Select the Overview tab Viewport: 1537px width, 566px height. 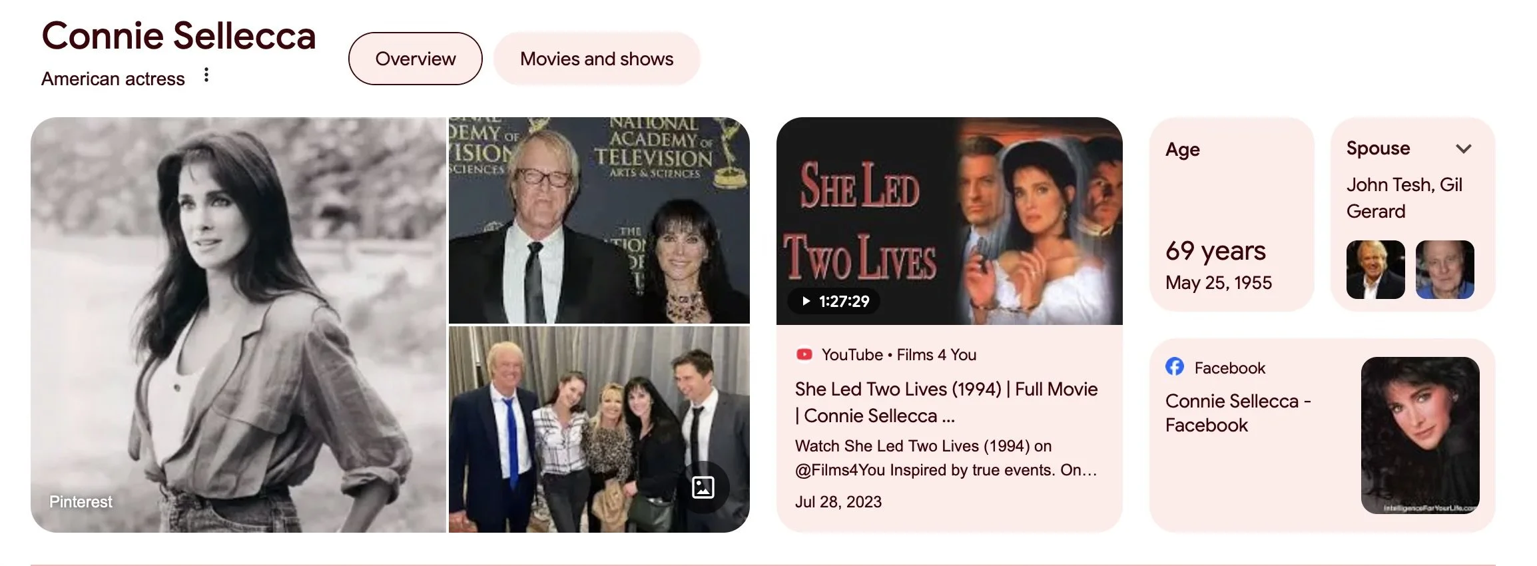(x=416, y=59)
